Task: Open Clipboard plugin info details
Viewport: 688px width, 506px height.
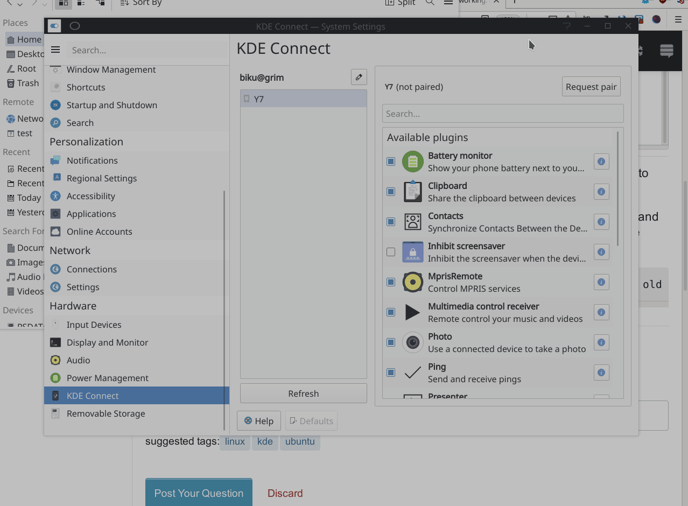Action: coord(601,191)
